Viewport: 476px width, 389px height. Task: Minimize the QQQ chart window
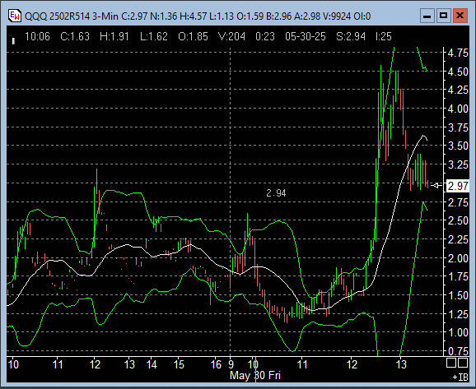click(427, 16)
